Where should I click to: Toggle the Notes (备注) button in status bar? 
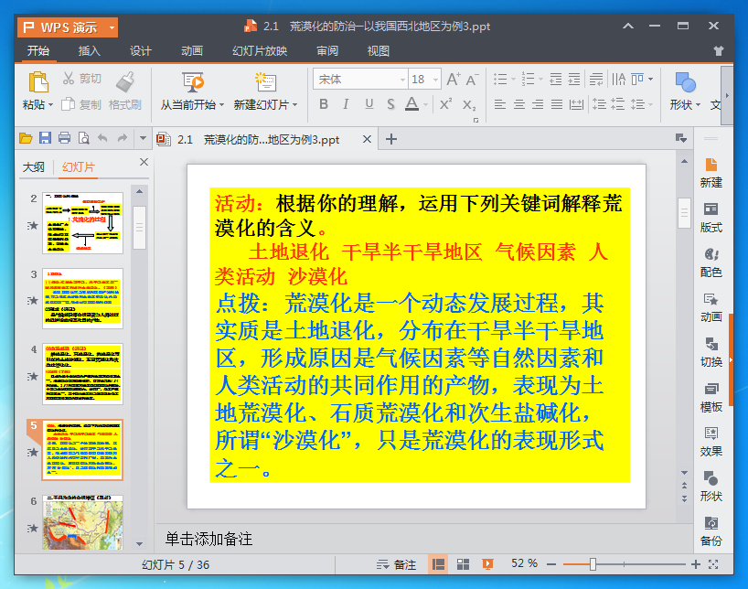tap(397, 564)
